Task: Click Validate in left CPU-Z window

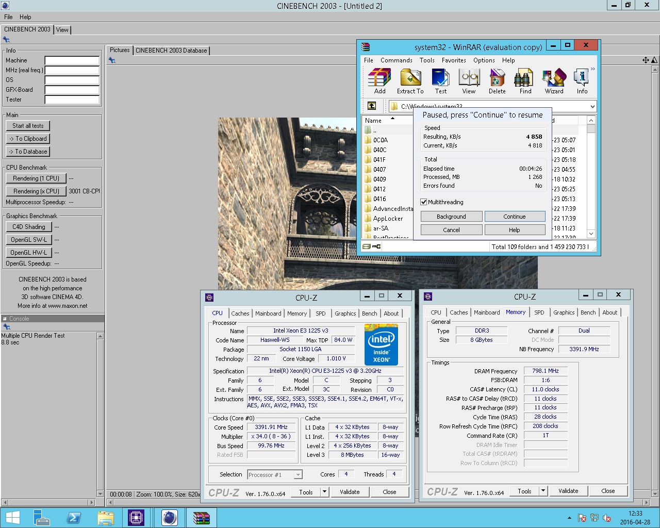Action: click(x=350, y=492)
